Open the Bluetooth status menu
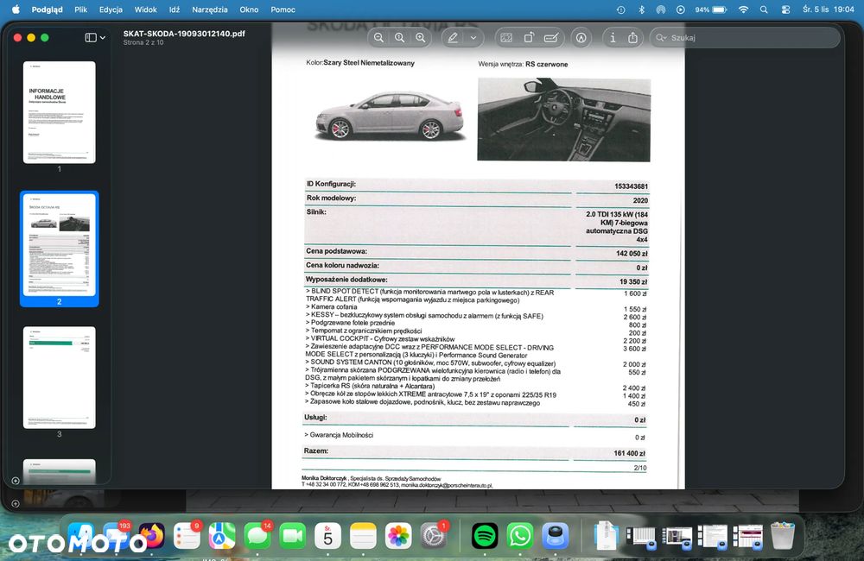 (x=641, y=9)
